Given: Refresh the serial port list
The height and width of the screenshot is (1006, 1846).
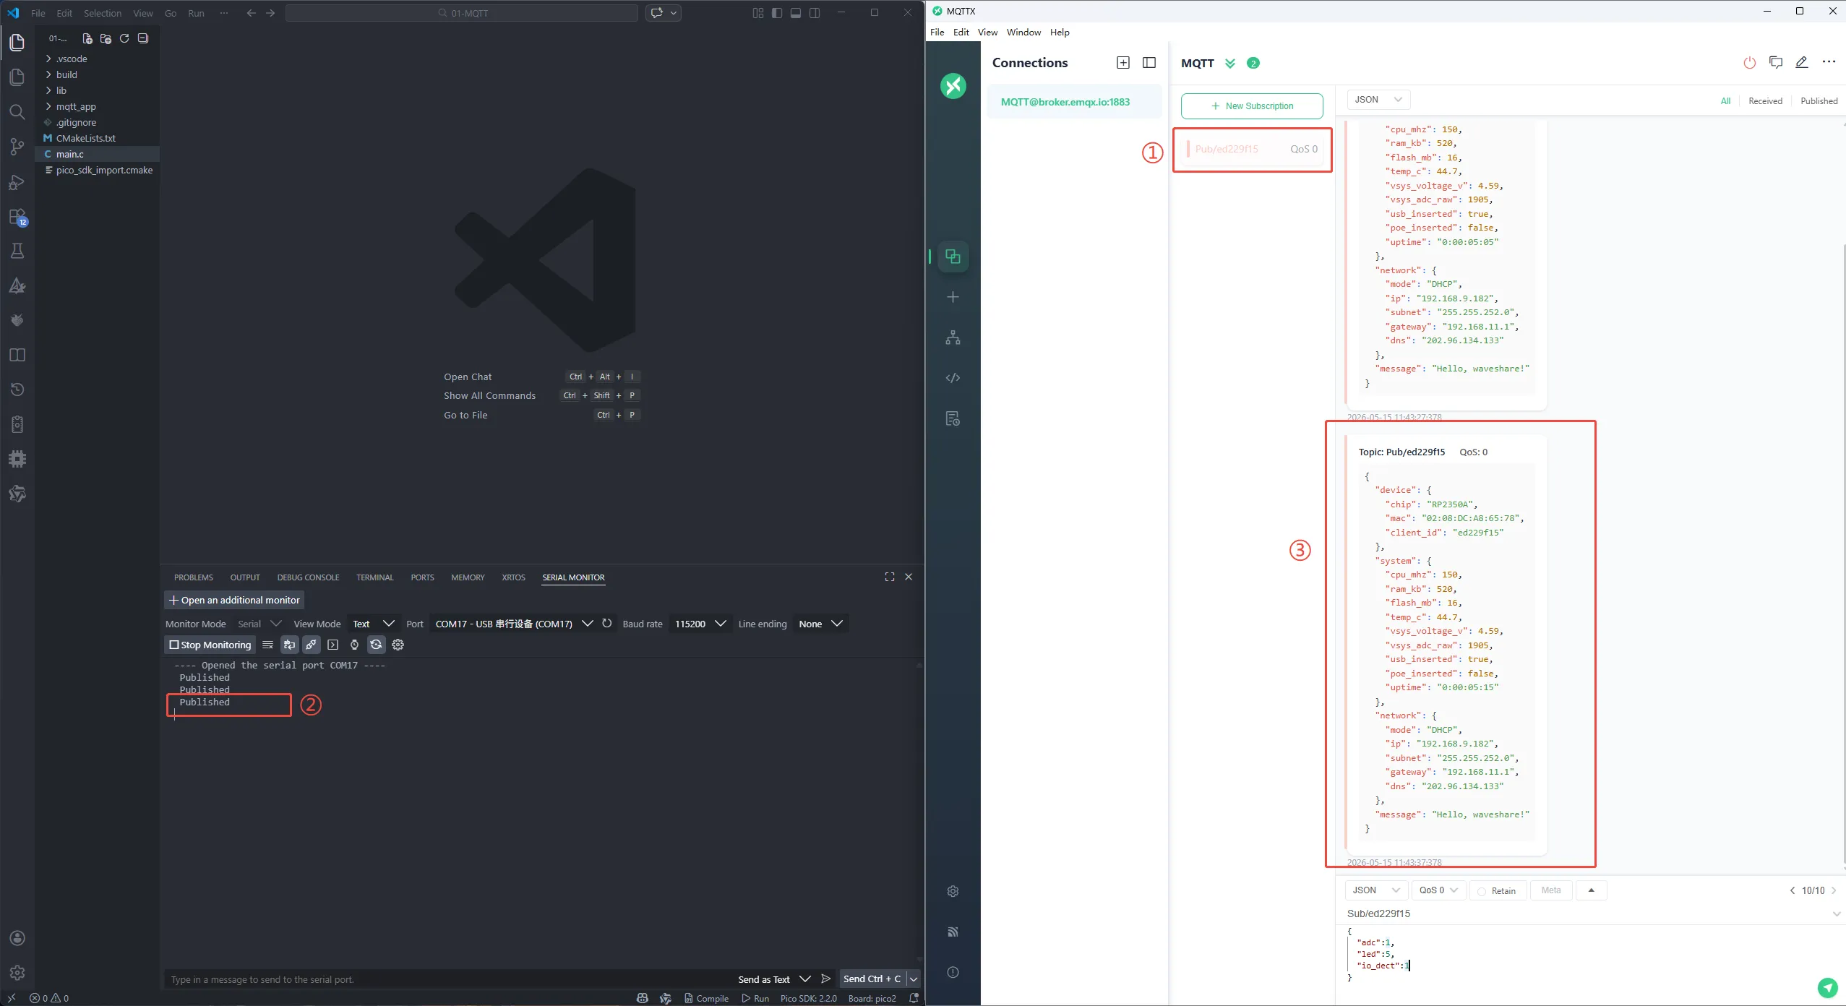Looking at the screenshot, I should (x=607, y=623).
